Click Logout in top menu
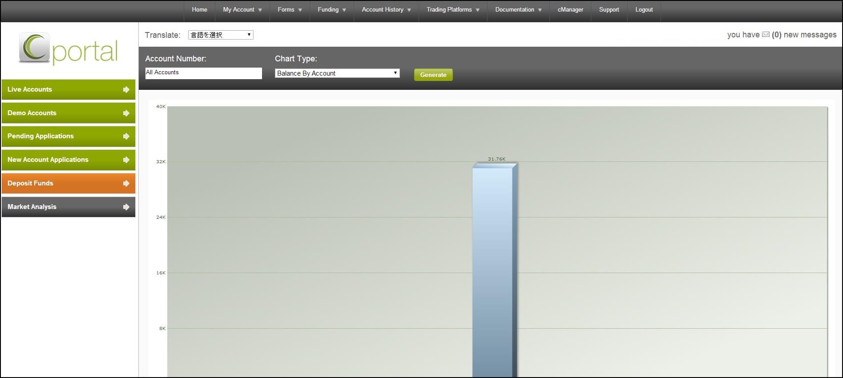Image resolution: width=843 pixels, height=378 pixels. click(x=644, y=9)
